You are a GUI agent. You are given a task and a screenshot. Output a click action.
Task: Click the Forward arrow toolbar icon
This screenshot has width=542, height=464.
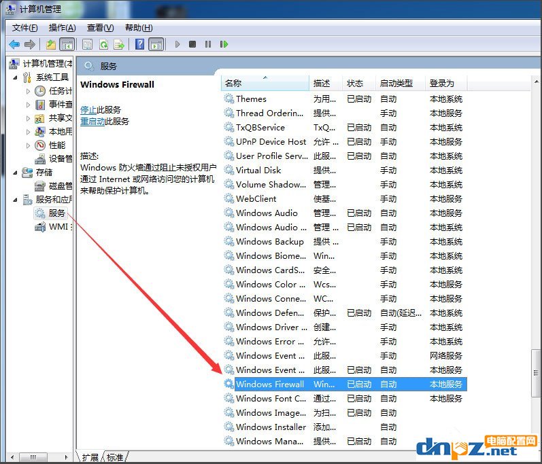click(30, 44)
